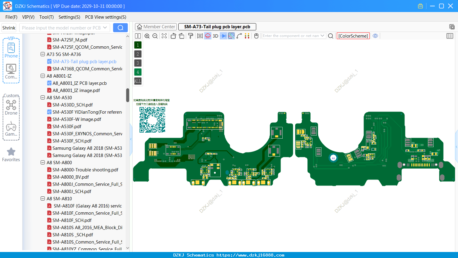
Task: Open A8_A8001_IZ PCB layer.pcb file
Action: pyautogui.click(x=77, y=83)
